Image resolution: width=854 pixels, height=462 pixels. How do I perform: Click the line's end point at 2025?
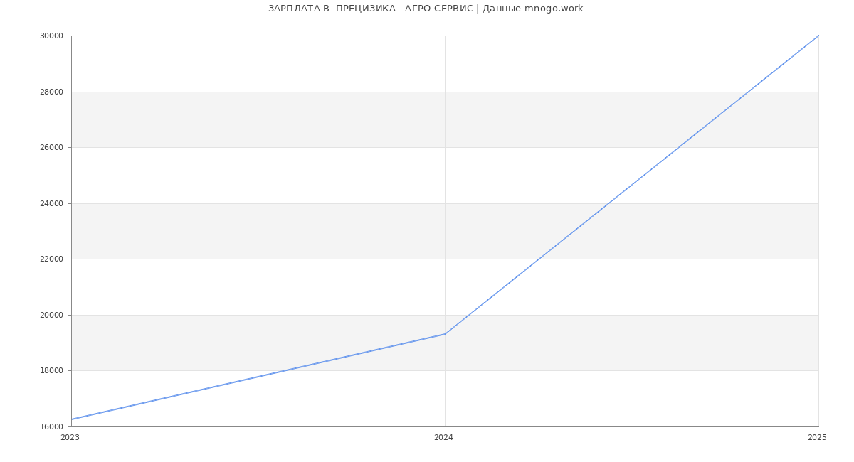coord(818,36)
